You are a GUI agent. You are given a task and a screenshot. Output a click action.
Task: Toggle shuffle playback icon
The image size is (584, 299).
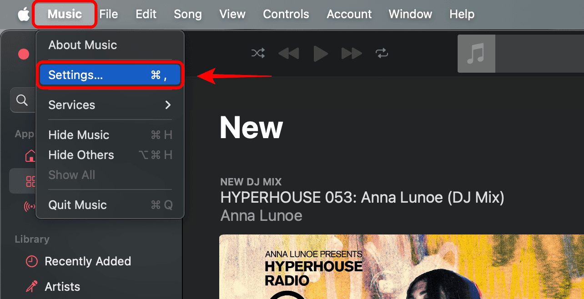(258, 54)
